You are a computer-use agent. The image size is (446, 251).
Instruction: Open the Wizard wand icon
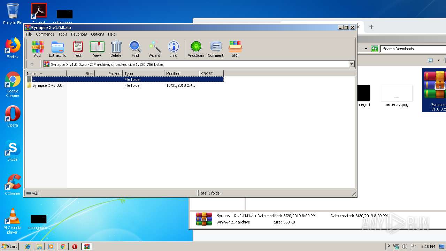click(154, 49)
